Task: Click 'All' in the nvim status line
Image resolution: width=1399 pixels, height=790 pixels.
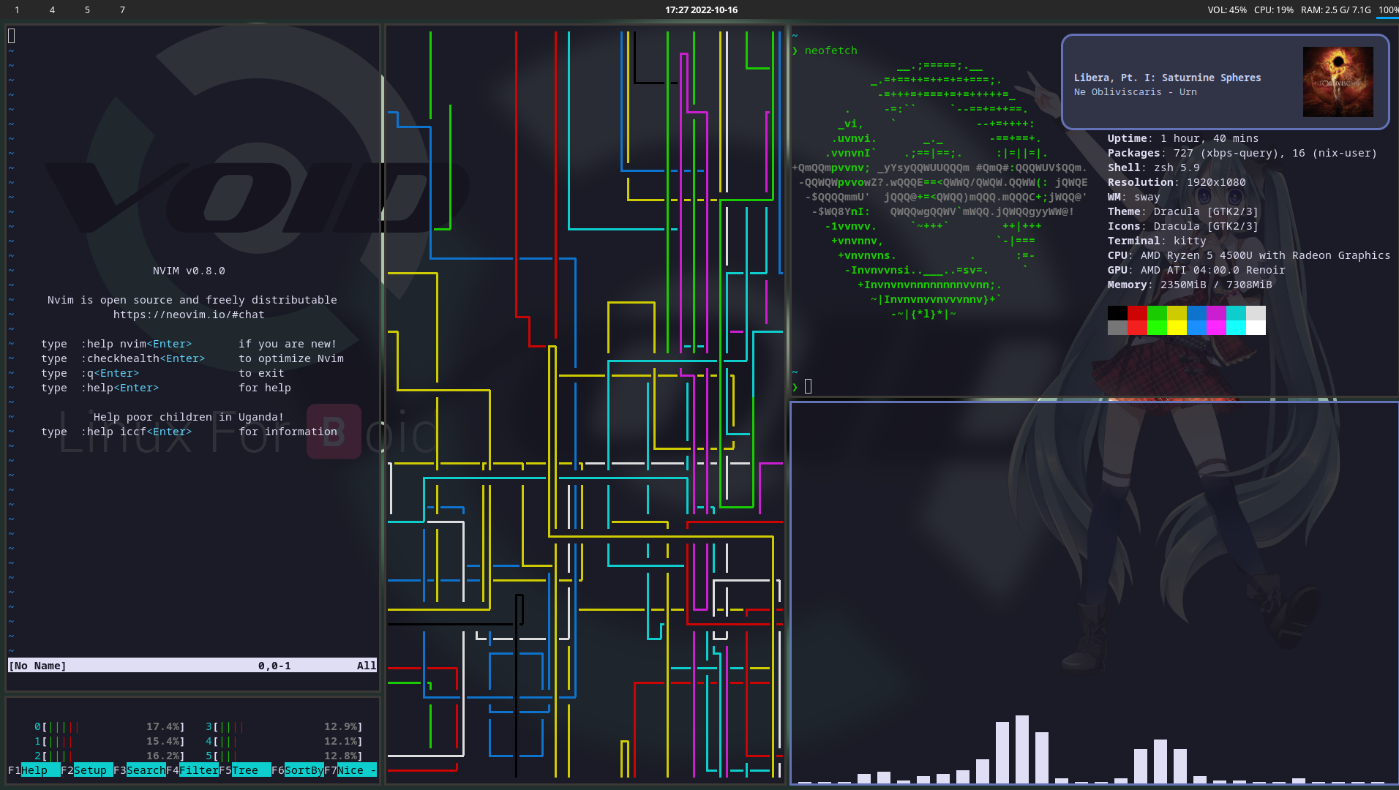Action: click(367, 666)
